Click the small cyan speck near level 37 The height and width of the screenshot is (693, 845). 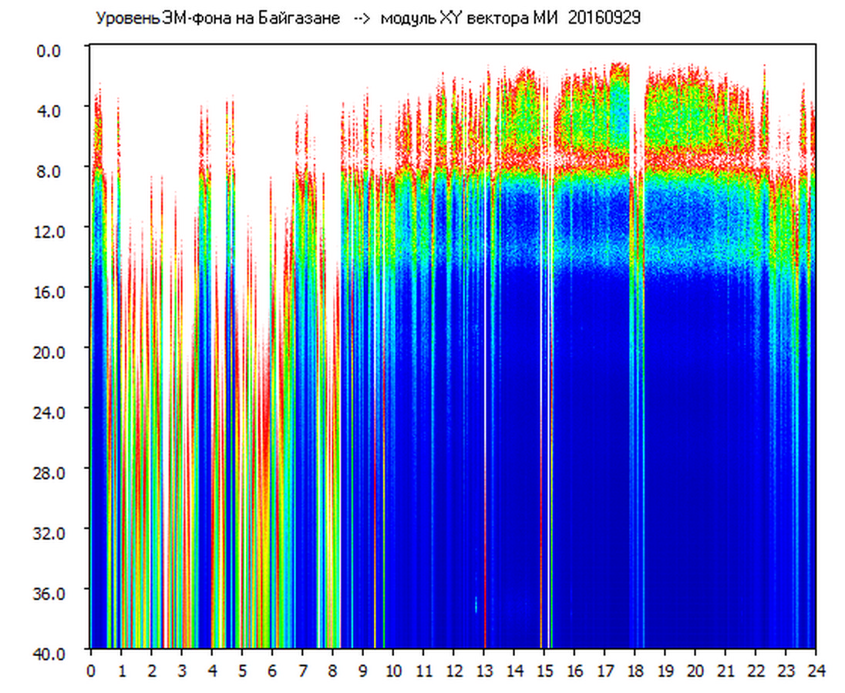click(x=476, y=604)
